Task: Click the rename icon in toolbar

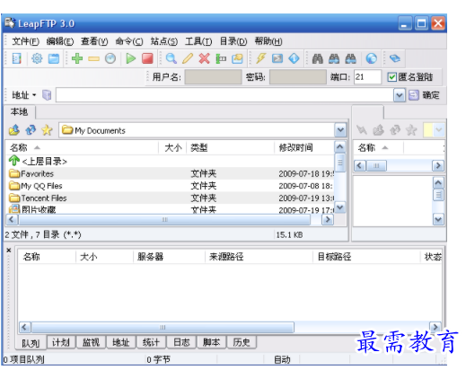Action: [x=221, y=58]
